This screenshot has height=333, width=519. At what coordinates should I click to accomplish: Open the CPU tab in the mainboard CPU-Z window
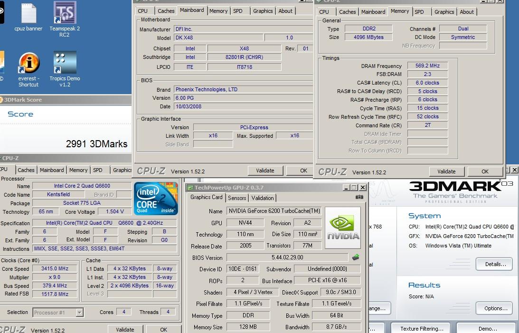142,11
